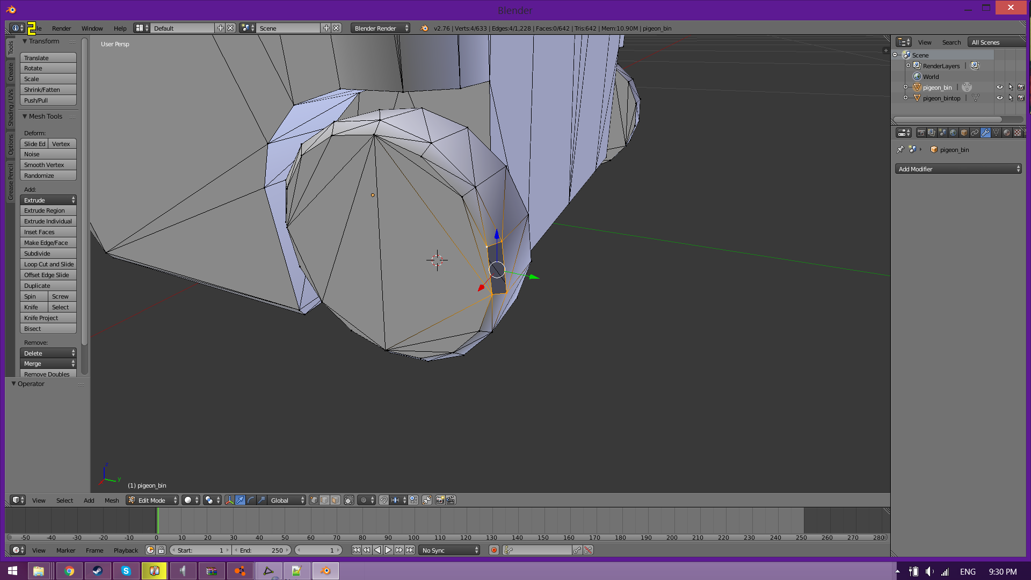Hide pigeon_bin with its eye icon
The image size is (1031, 580).
pos(999,88)
